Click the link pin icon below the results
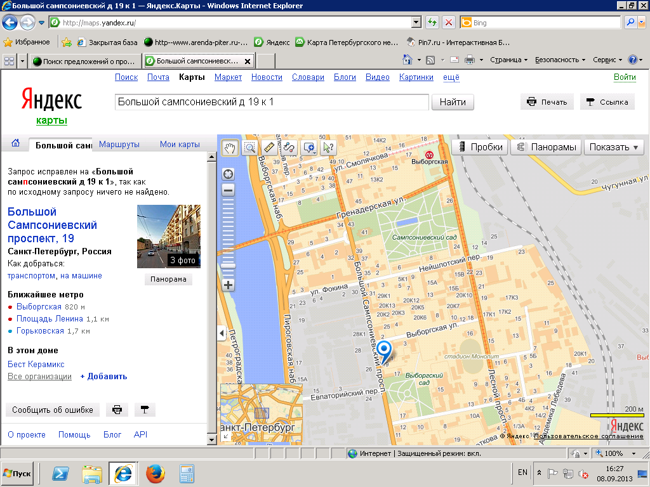Viewport: 650px width, 487px height. tap(145, 410)
